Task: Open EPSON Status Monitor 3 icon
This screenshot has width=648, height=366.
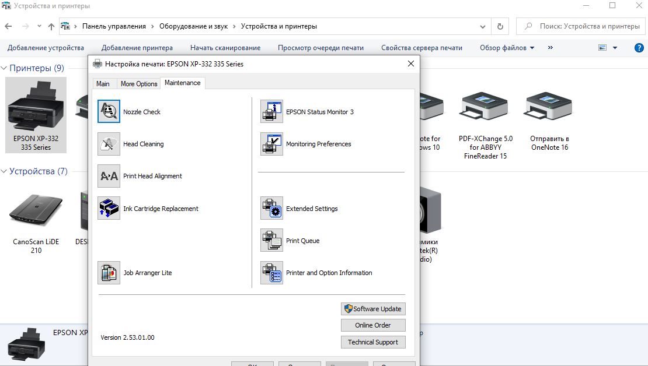Action: click(271, 111)
